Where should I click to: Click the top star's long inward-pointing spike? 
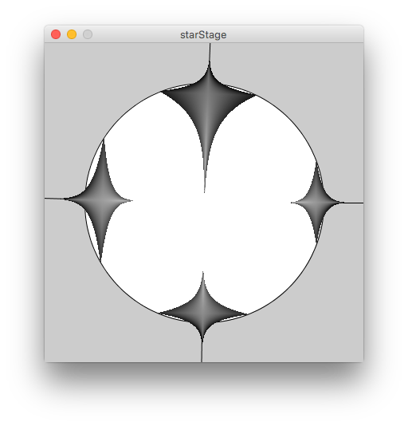pyautogui.click(x=206, y=163)
